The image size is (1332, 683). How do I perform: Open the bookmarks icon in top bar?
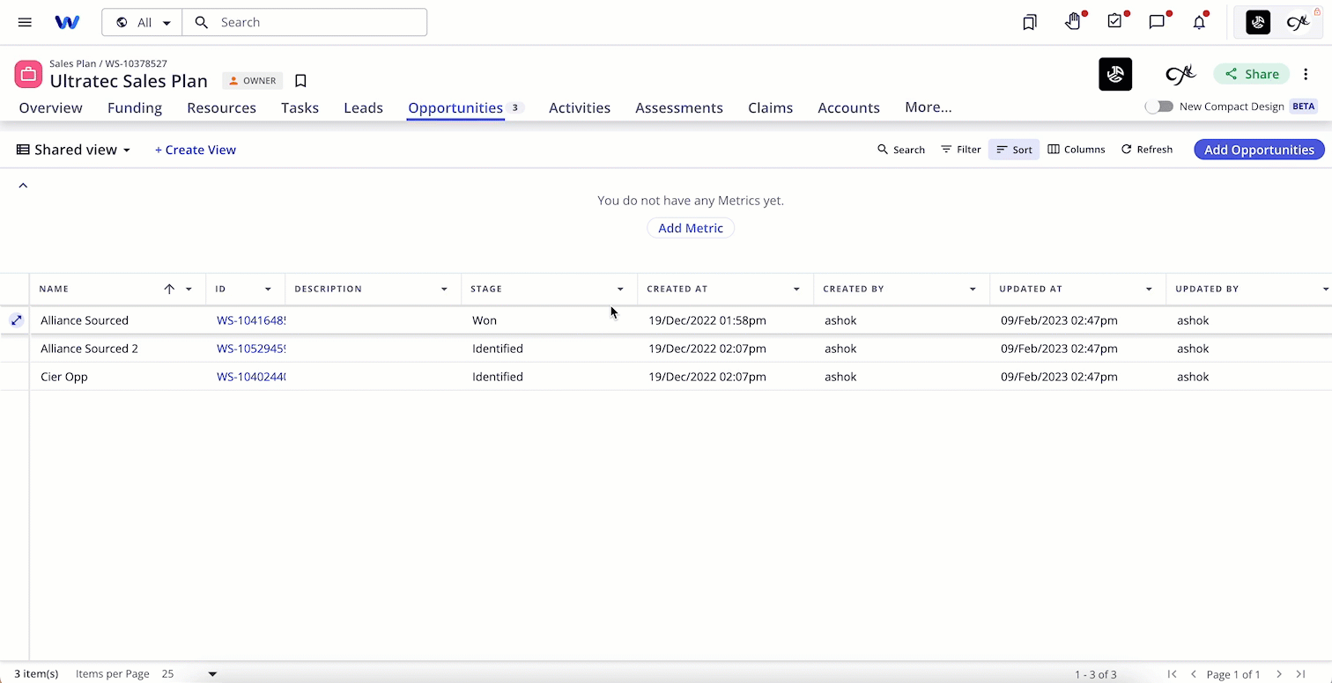tap(1030, 23)
